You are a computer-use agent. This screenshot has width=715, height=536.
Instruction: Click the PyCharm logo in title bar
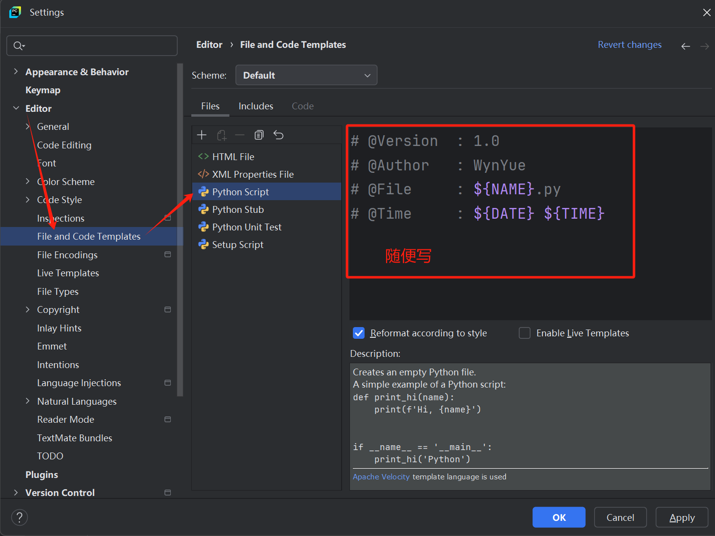tap(15, 12)
